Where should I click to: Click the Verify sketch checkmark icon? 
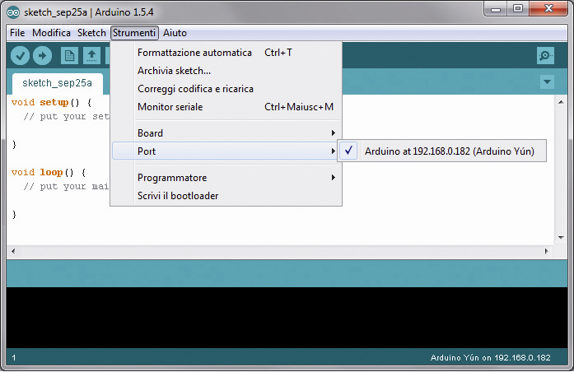pos(21,55)
